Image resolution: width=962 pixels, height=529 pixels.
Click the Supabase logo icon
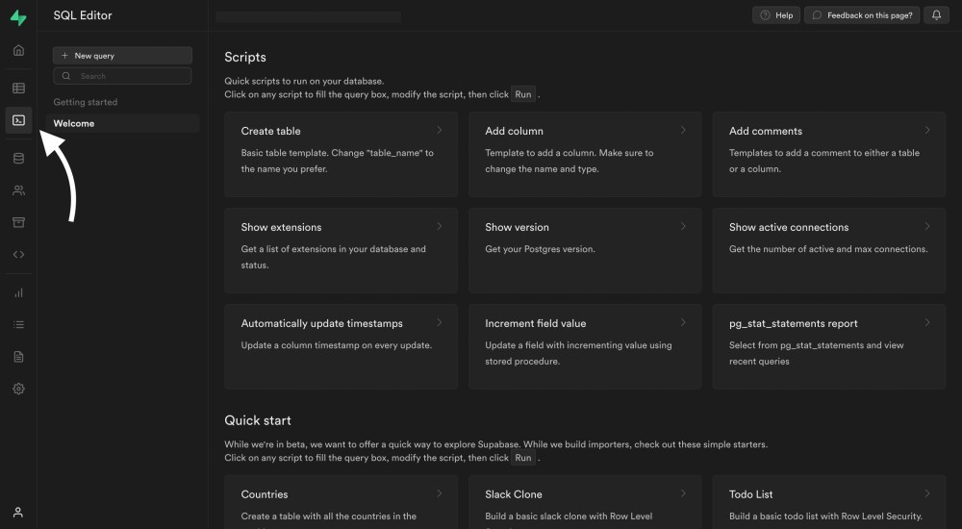click(x=18, y=17)
